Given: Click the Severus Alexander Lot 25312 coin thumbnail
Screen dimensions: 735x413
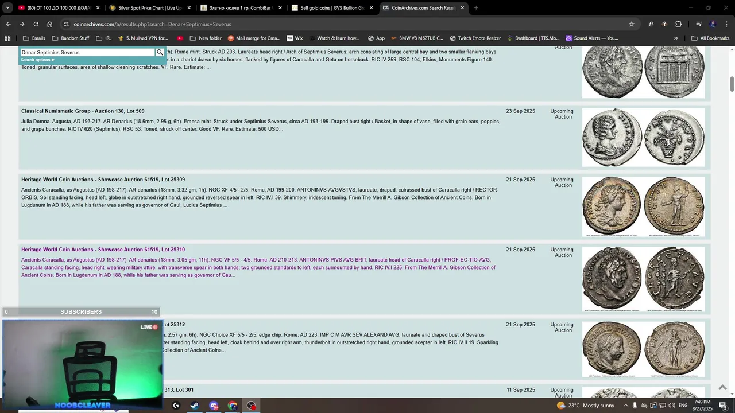Looking at the screenshot, I should 643,349.
